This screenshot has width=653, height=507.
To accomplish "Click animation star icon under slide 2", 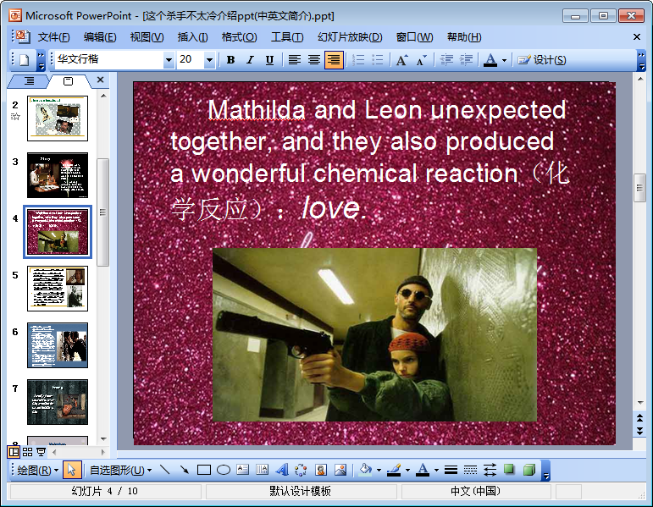I will [15, 117].
